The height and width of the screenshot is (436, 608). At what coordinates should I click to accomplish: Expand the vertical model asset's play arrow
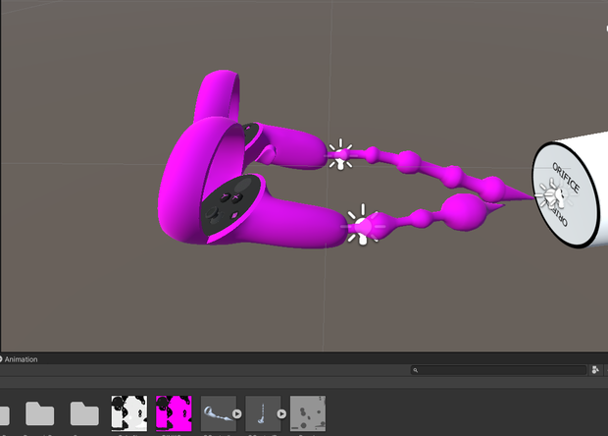pos(281,413)
